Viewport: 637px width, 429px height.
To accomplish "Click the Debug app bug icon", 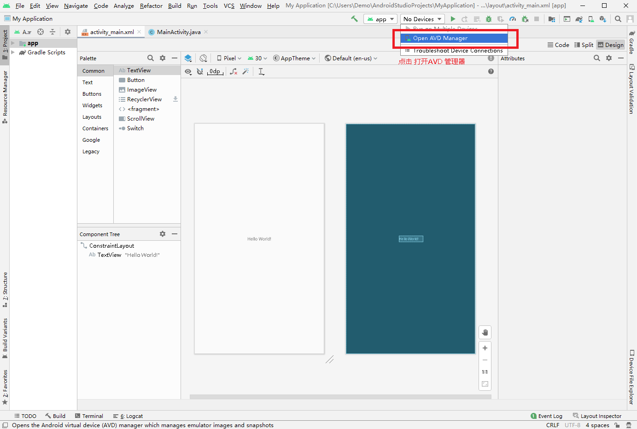I will (489, 19).
